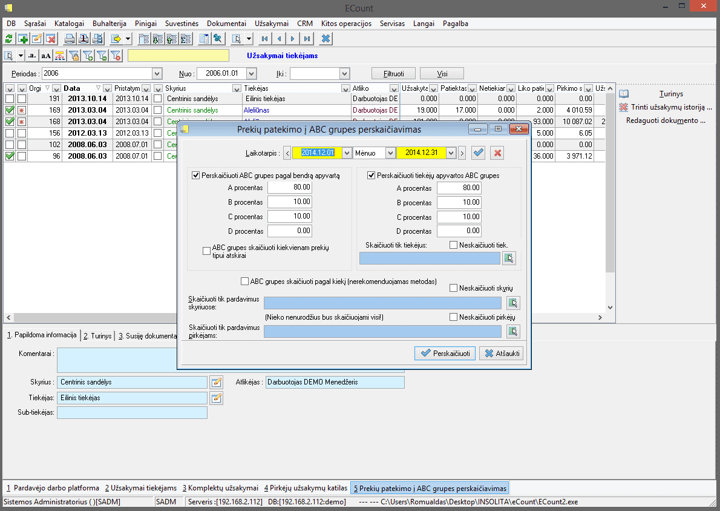Open the Mėnuo period type dropdown
The height and width of the screenshot is (511, 720).
point(390,153)
